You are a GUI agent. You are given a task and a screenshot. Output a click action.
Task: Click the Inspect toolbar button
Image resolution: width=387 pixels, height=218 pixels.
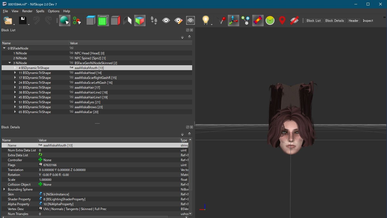368,21
